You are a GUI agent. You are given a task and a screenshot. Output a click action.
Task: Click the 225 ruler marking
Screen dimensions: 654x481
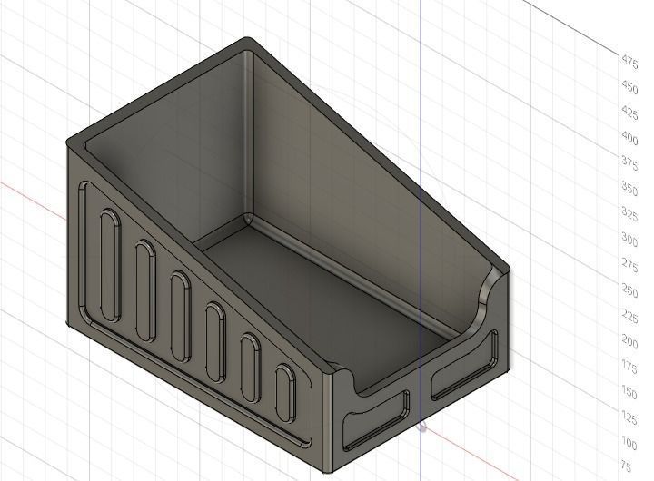pos(629,317)
